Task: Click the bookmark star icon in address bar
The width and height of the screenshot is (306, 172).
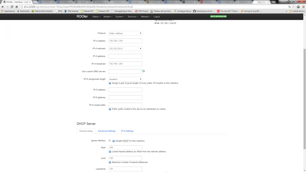Action: click(293, 7)
